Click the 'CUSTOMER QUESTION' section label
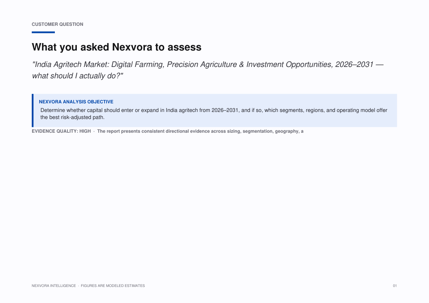429x303 pixels. coord(58,24)
